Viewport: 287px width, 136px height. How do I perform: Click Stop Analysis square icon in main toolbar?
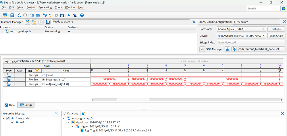[x=56, y=15]
